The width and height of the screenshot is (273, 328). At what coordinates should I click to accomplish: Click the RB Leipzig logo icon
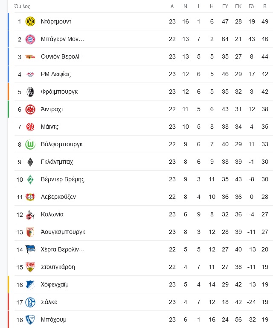coord(30,74)
